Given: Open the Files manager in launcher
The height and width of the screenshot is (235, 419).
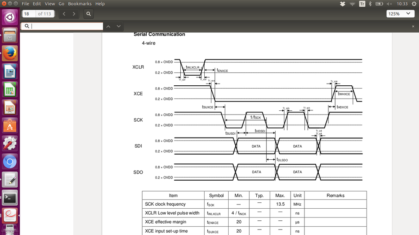Looking at the screenshot, I should click(x=10, y=35).
